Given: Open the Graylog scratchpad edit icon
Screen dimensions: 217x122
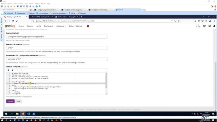Looking at the screenshot, I should pyautogui.click(x=204, y=26).
